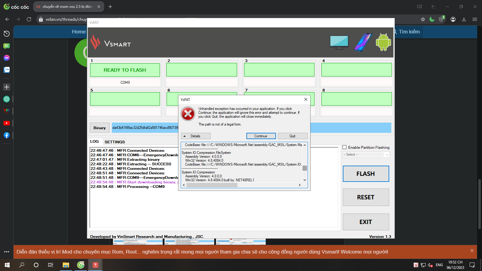
Task: Collapse the error Details section
Action: tap(196, 136)
